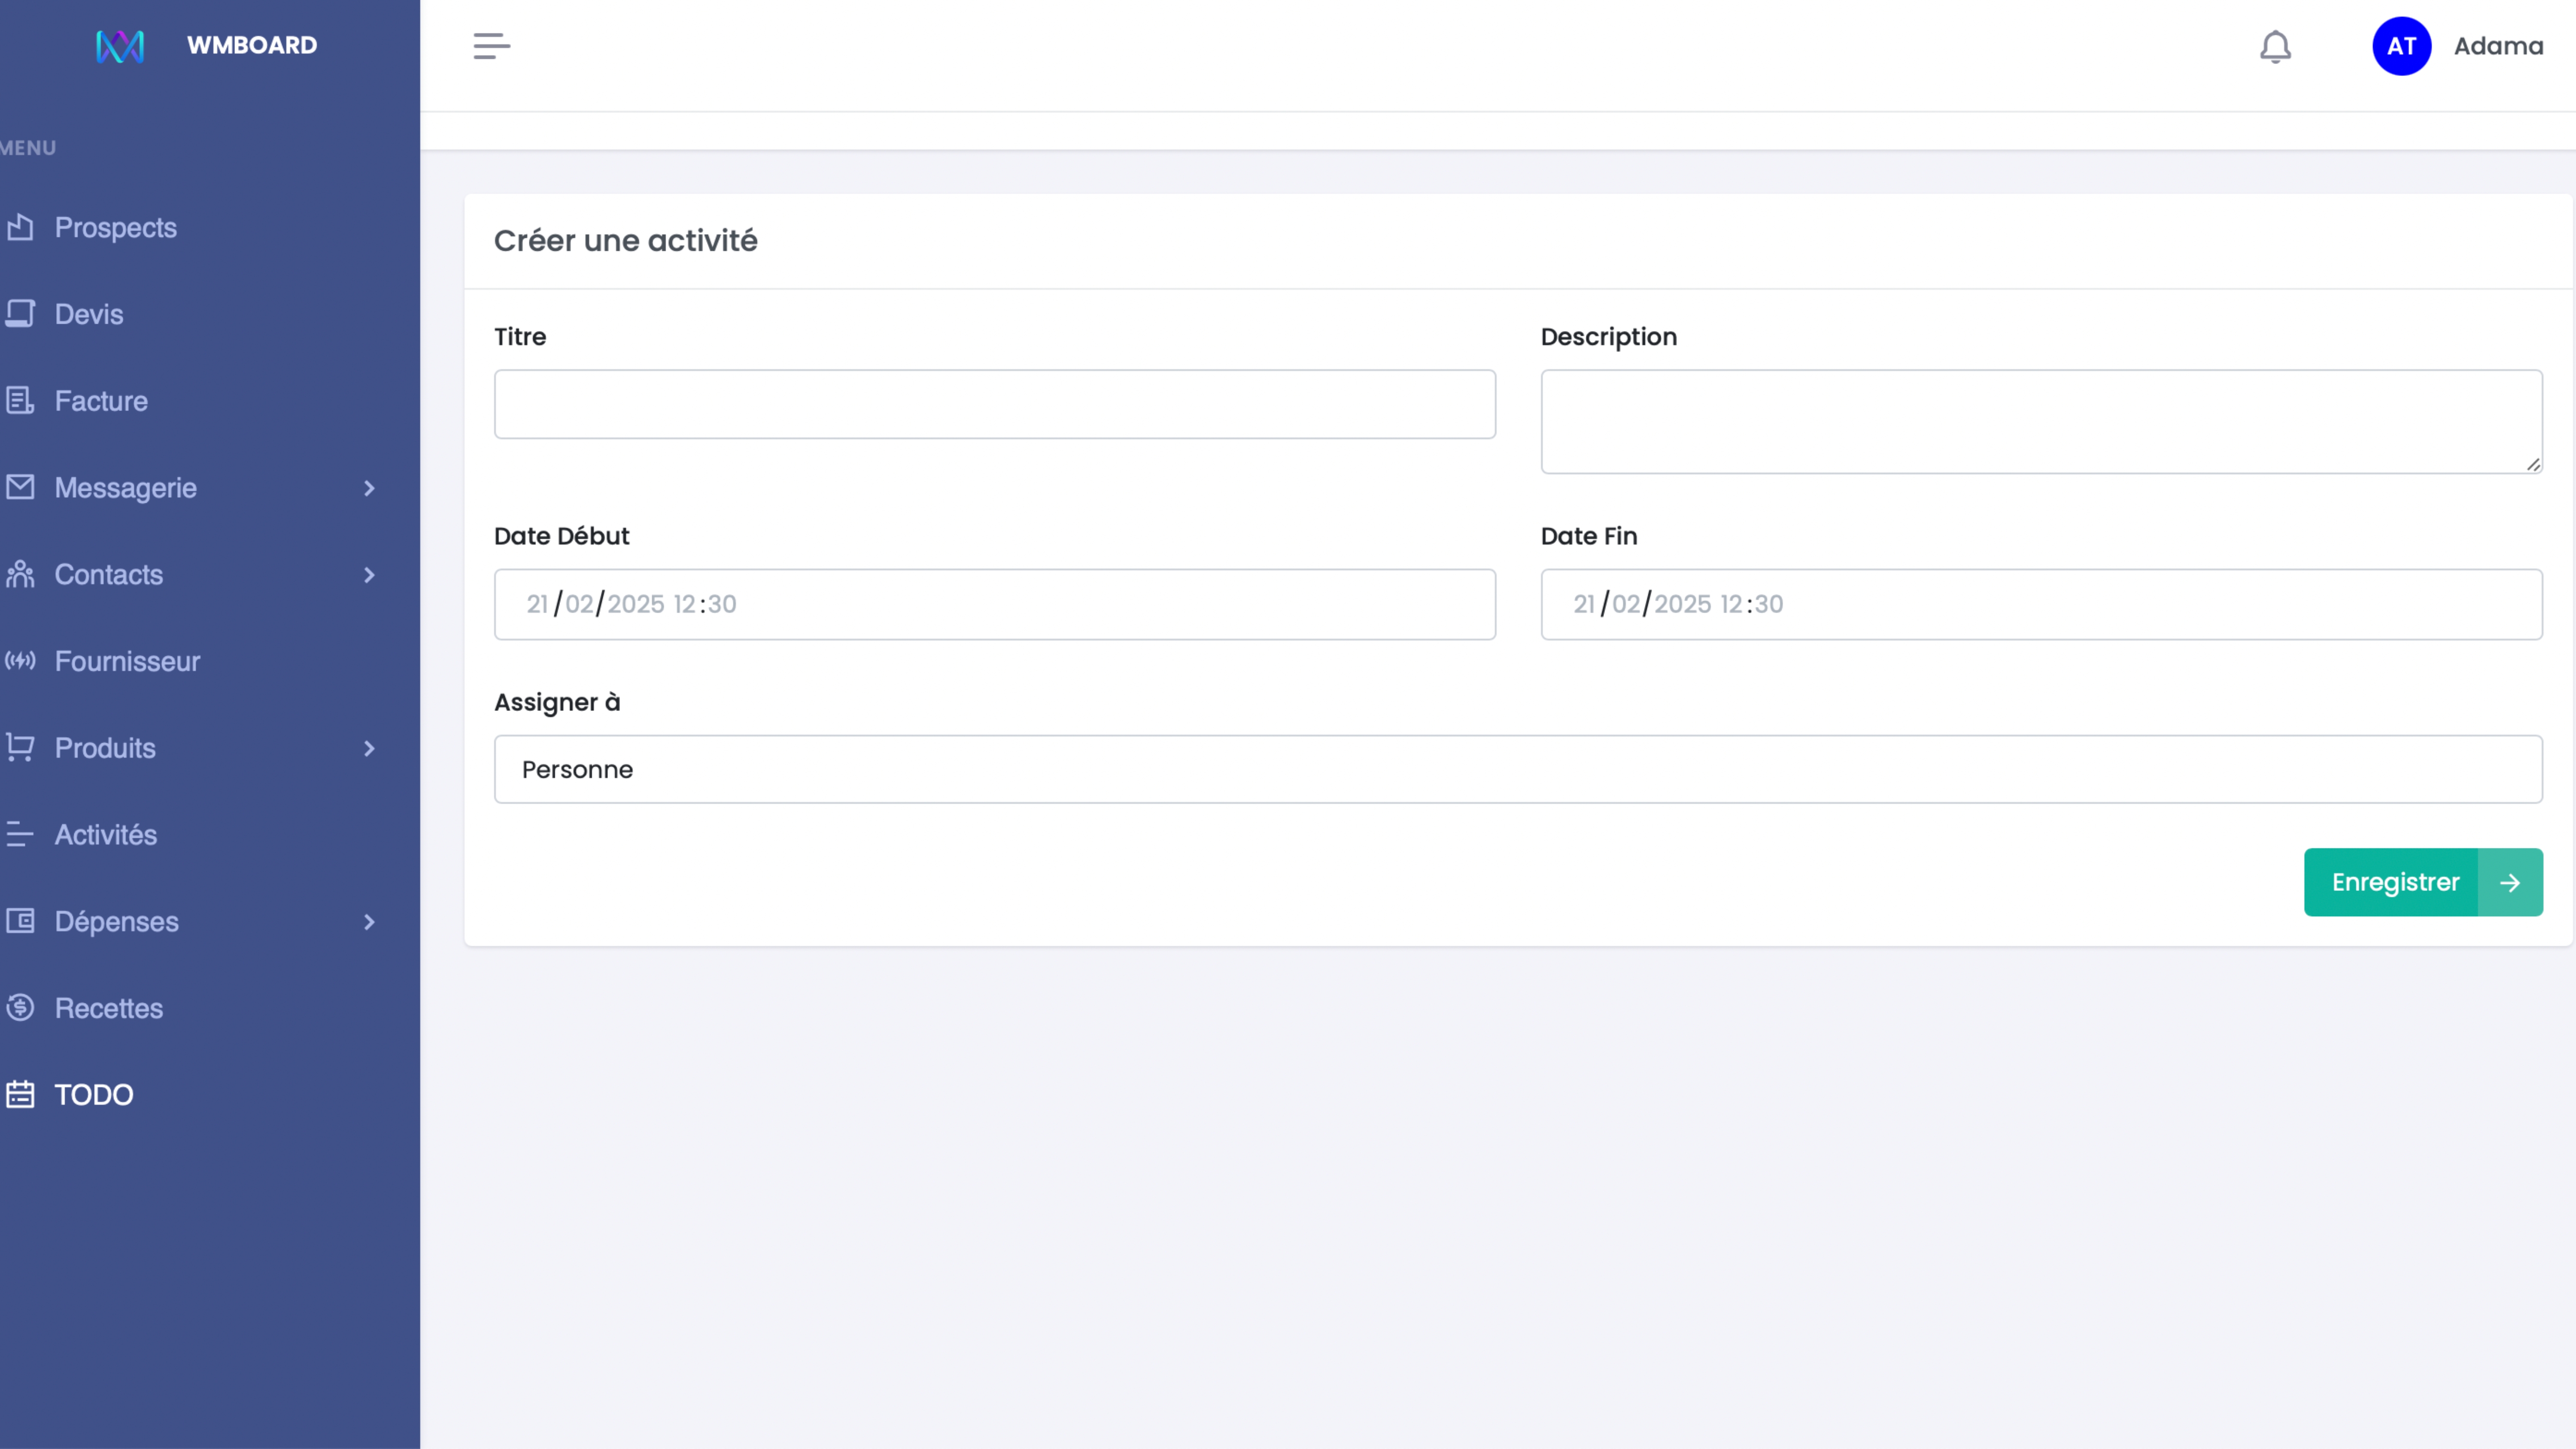
Task: Click the Titre label
Action: (x=520, y=337)
